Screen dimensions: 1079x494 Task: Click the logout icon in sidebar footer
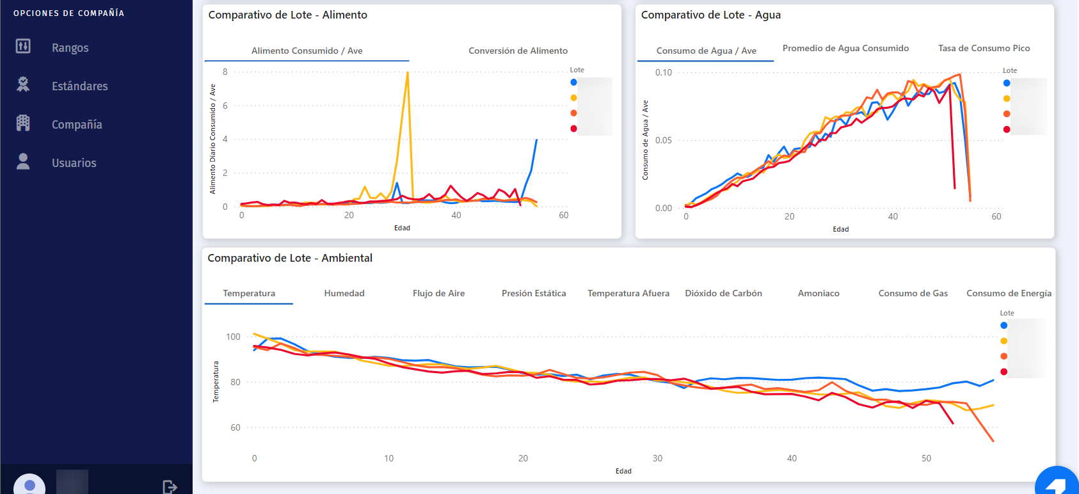[170, 487]
